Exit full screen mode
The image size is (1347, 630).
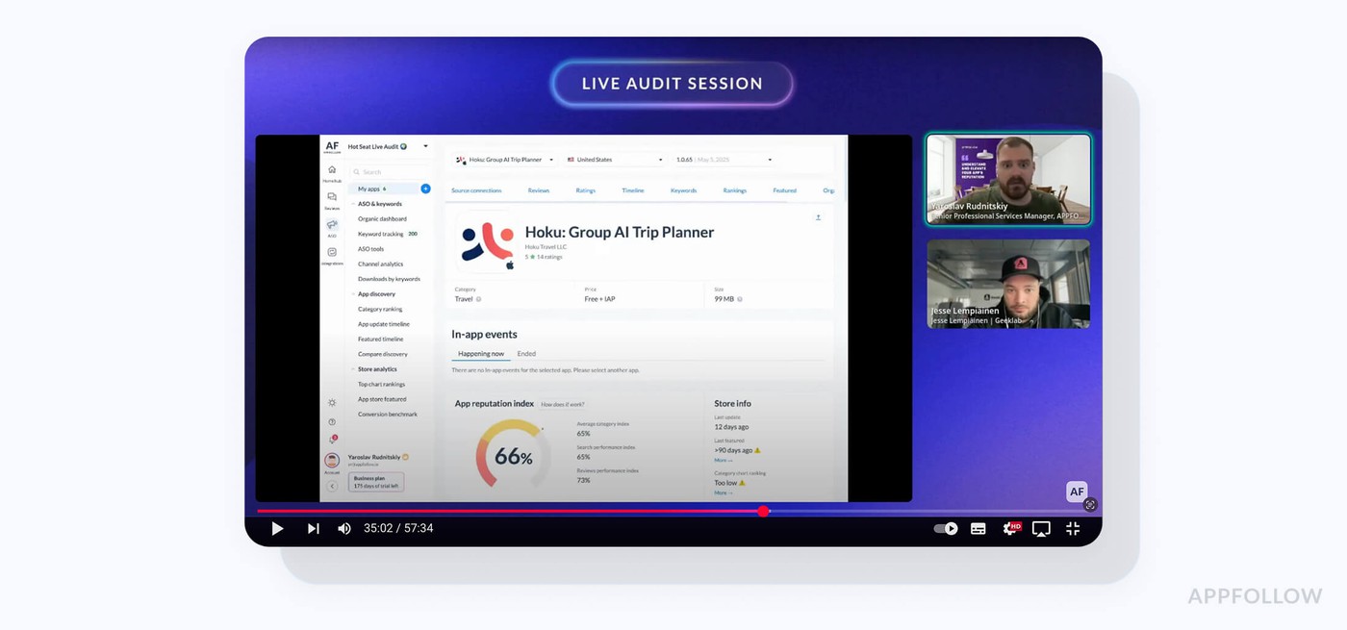[1073, 528]
